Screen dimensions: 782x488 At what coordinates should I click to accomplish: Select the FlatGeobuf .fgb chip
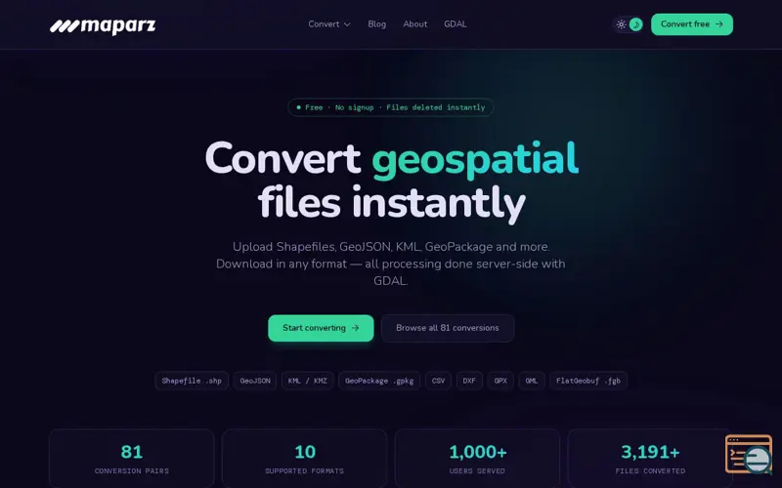pos(588,381)
